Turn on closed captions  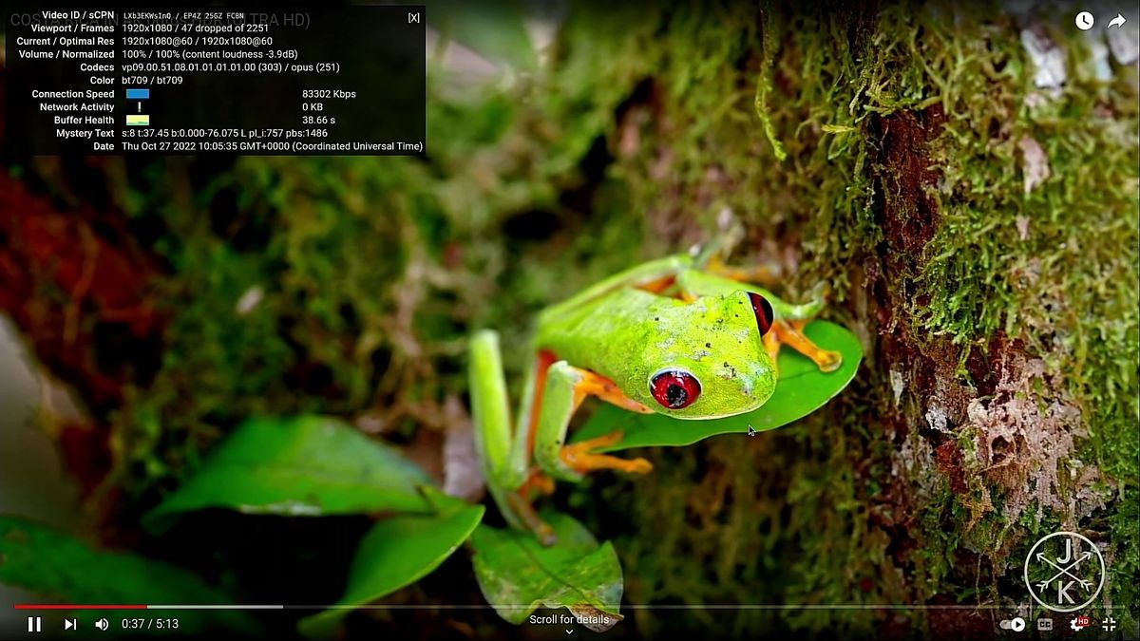point(1045,624)
